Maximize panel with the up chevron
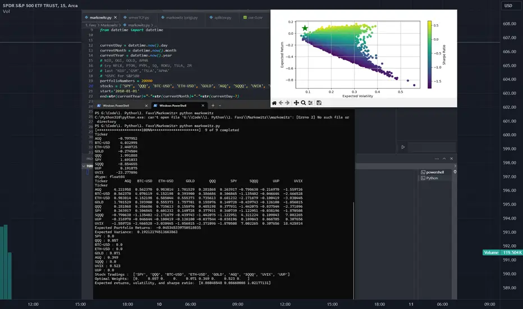 (x=444, y=158)
